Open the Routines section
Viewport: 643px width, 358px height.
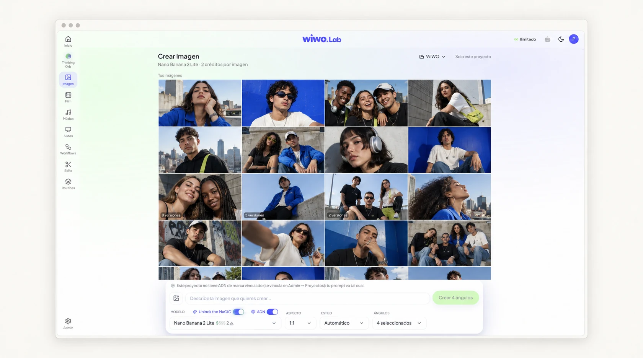pyautogui.click(x=68, y=184)
